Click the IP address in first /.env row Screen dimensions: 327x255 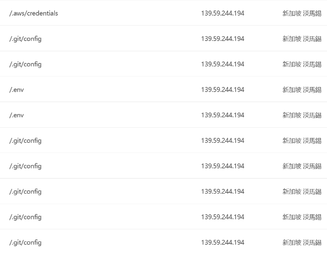pos(223,90)
